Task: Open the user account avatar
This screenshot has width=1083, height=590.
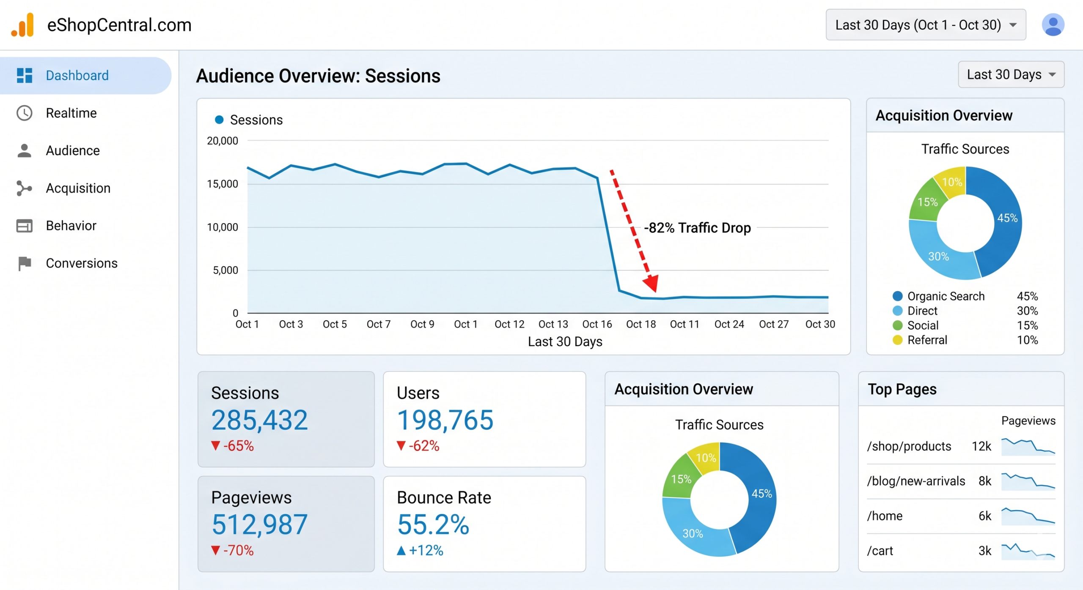Action: [1053, 25]
